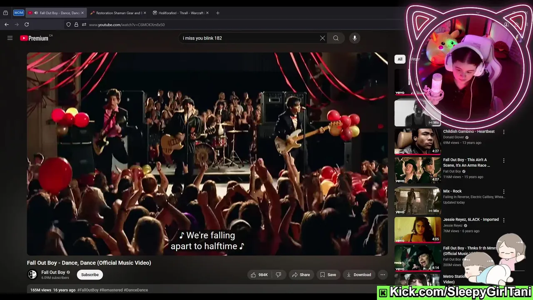
Task: Close the Restoration Shaman Gear tab
Action: tap(145, 13)
